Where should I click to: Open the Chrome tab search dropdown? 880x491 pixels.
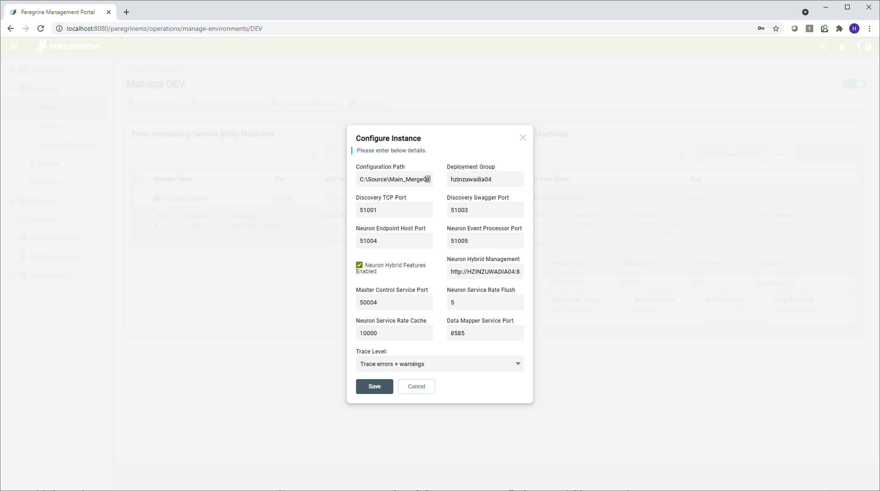[805, 12]
